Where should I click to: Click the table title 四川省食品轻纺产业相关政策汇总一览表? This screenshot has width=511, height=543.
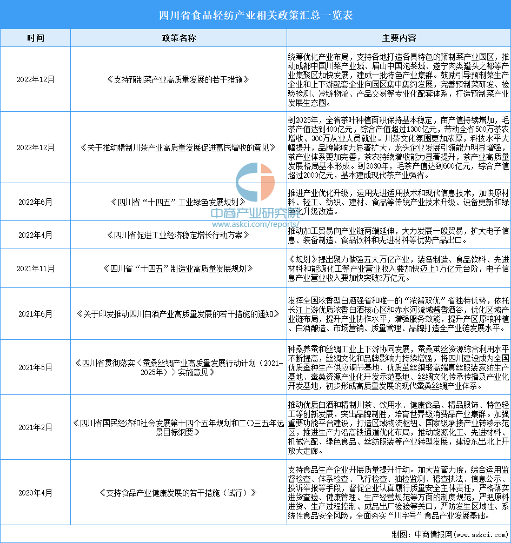point(255,15)
